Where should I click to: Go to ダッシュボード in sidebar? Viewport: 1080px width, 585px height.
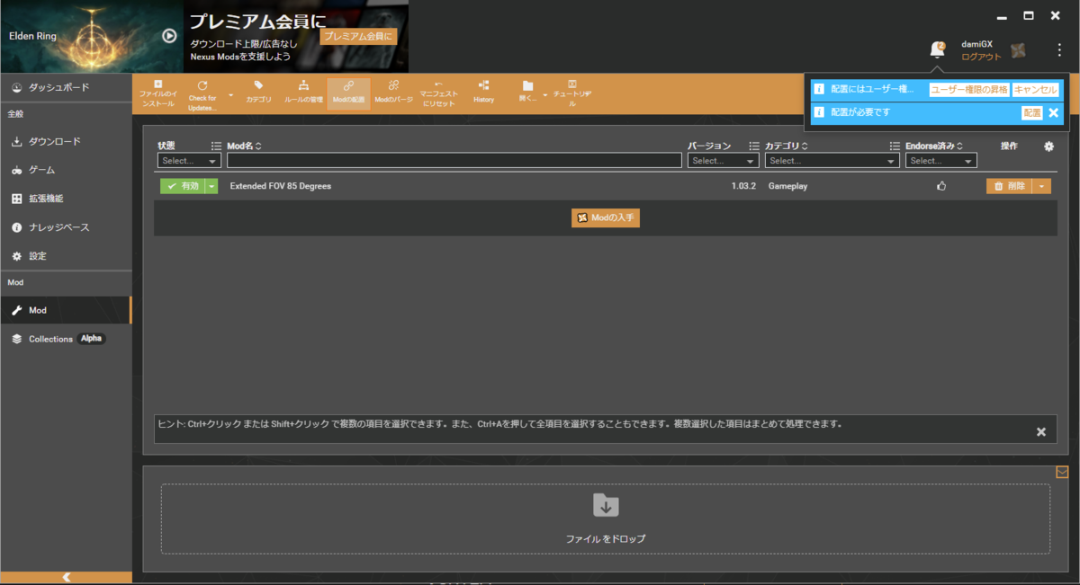(x=66, y=87)
